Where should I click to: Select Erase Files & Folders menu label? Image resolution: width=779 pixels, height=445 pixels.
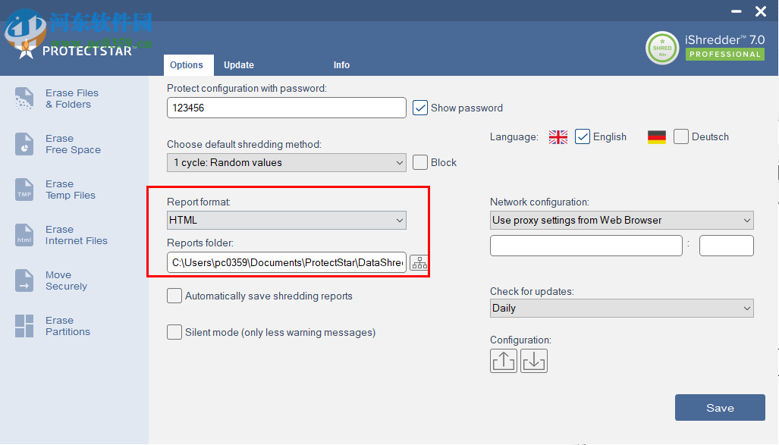pos(72,99)
